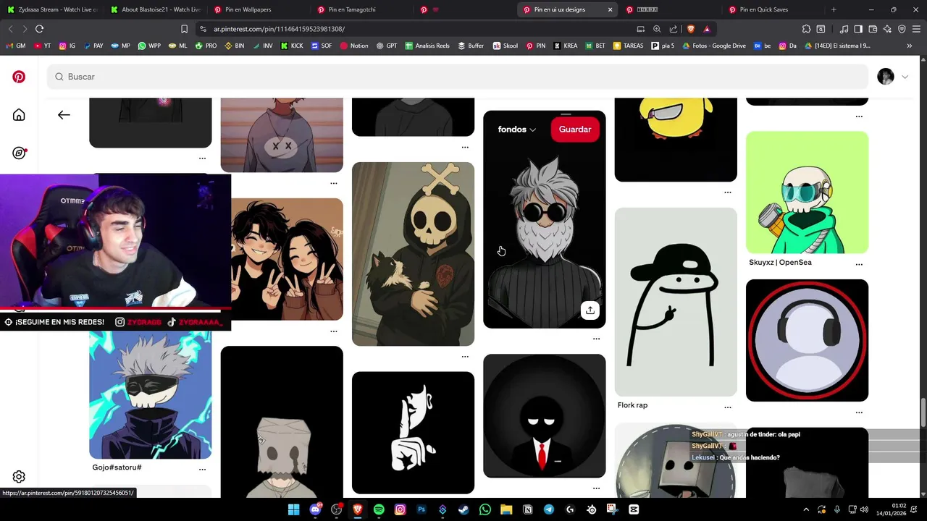Open the Brave VPN shield icon

click(x=902, y=29)
